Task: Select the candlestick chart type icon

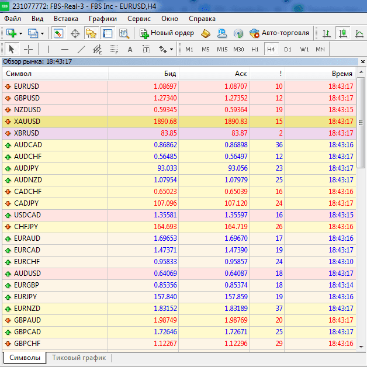Action: pos(343,33)
